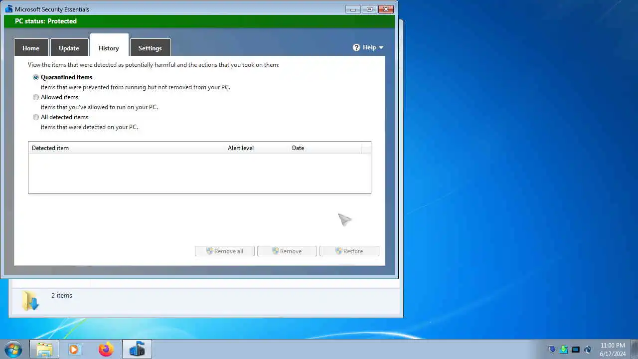Screen dimensions: 638x359
Task: Switch to the Update tab
Action: tap(69, 48)
